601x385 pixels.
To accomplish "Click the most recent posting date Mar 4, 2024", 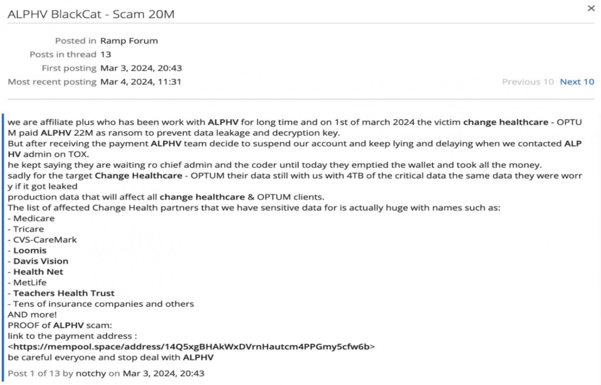I will coord(141,82).
